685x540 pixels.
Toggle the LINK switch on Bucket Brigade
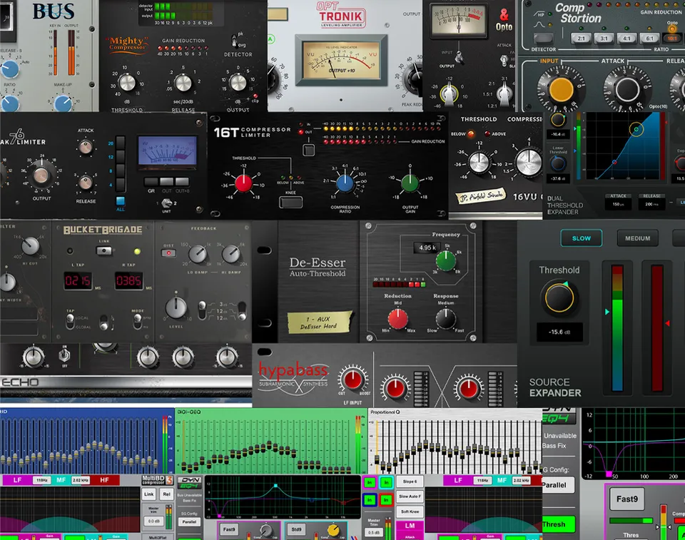tap(104, 250)
